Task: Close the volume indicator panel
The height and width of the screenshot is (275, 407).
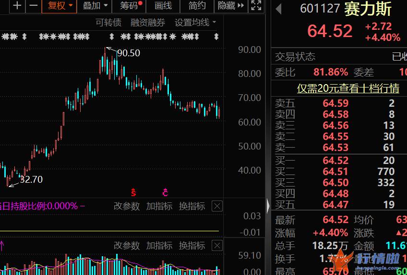Action: click(x=217, y=245)
